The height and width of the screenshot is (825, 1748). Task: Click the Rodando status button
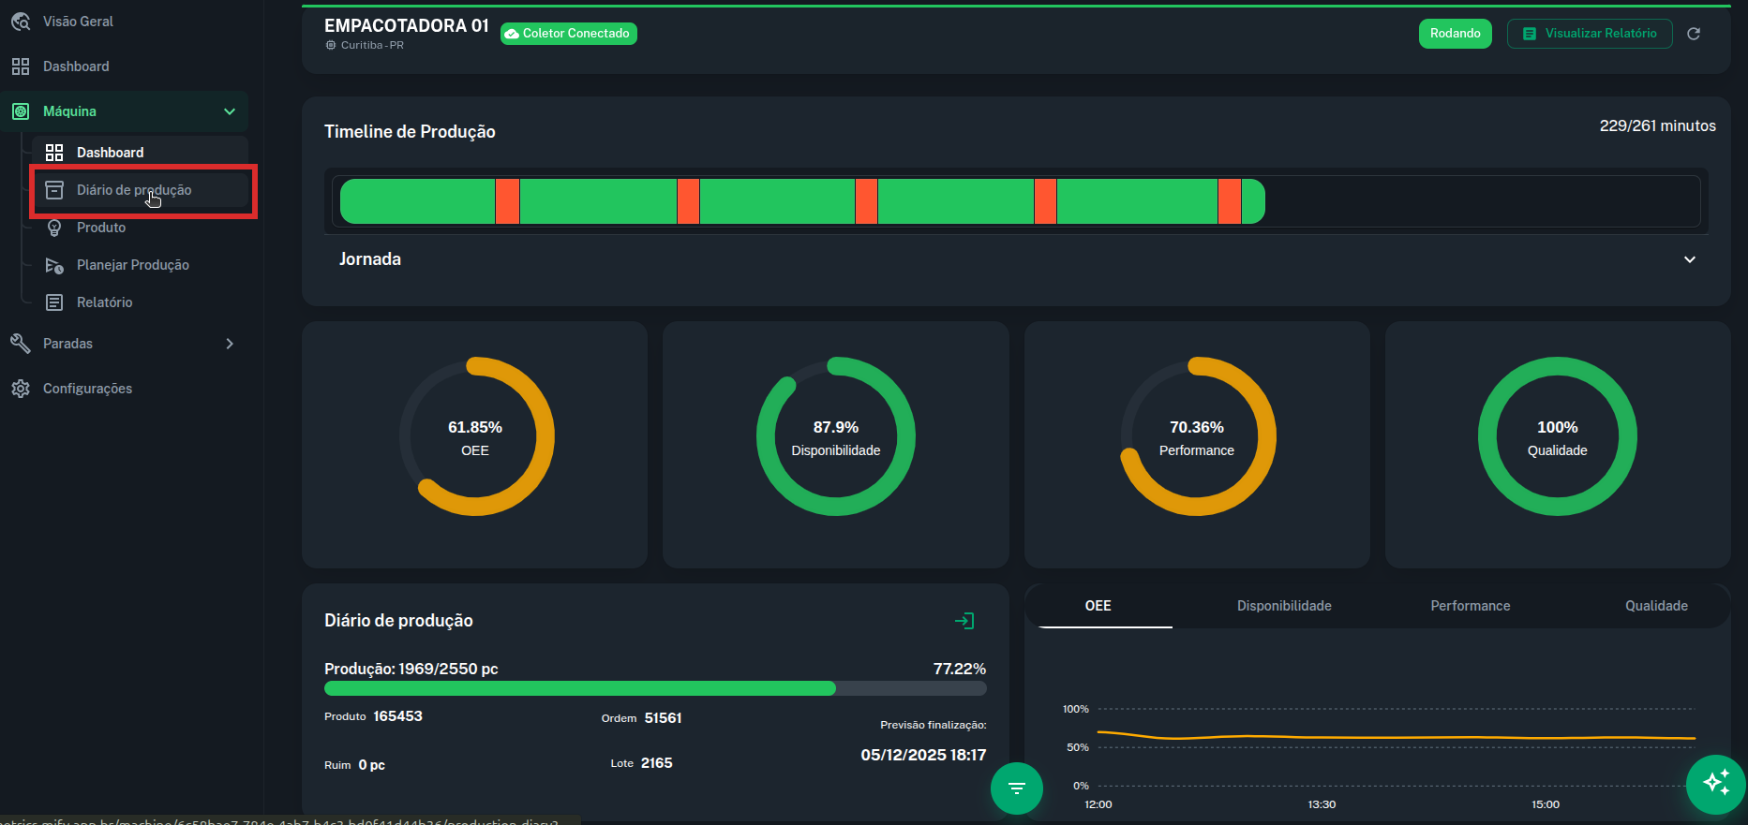tap(1455, 34)
